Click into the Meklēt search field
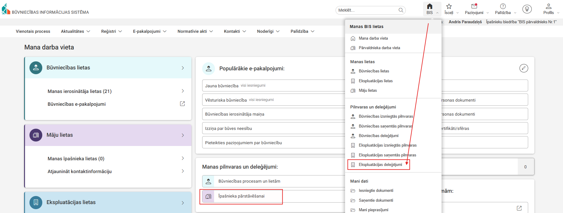 [367, 10]
